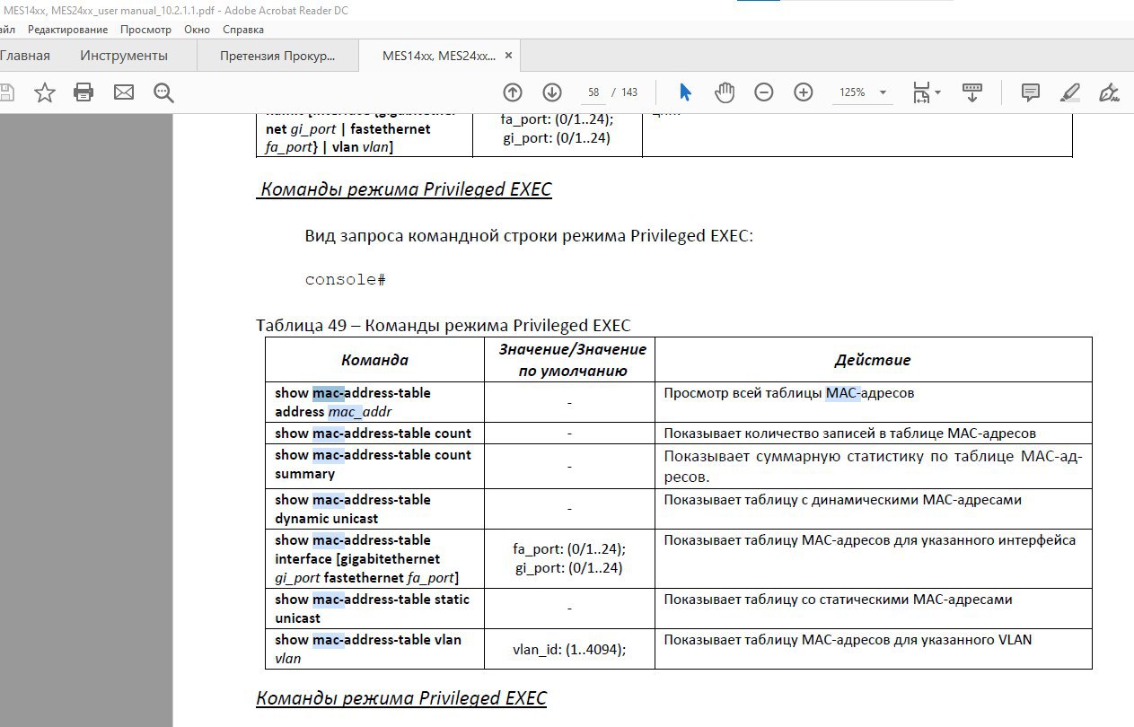
Task: Open the Просмотр menu
Action: click(x=145, y=30)
